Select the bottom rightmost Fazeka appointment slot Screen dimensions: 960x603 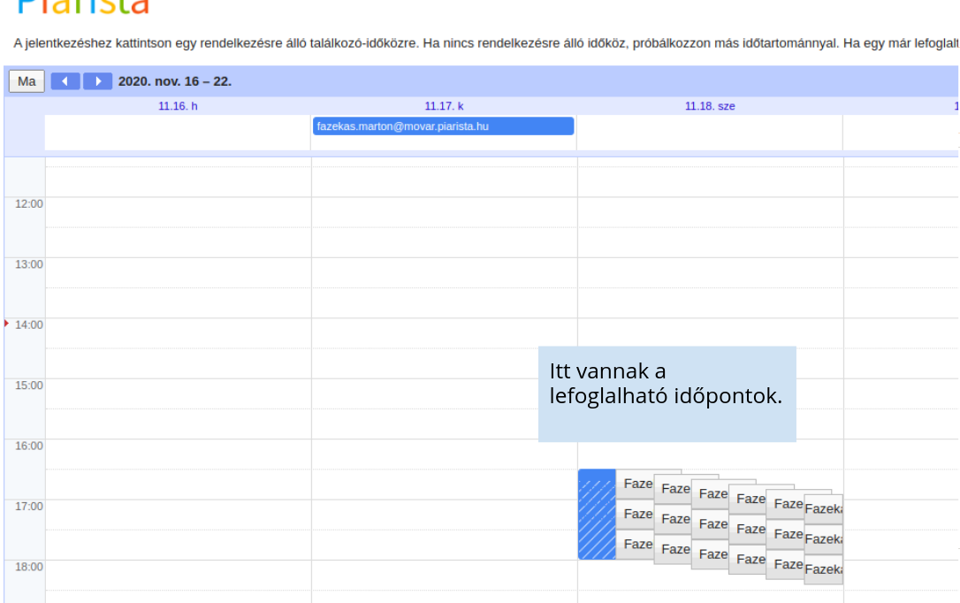pos(823,569)
